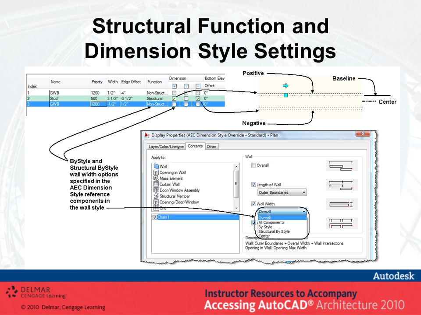
Task: Check first Dimension checkbox in row 1 GWB
Action: tap(174, 93)
